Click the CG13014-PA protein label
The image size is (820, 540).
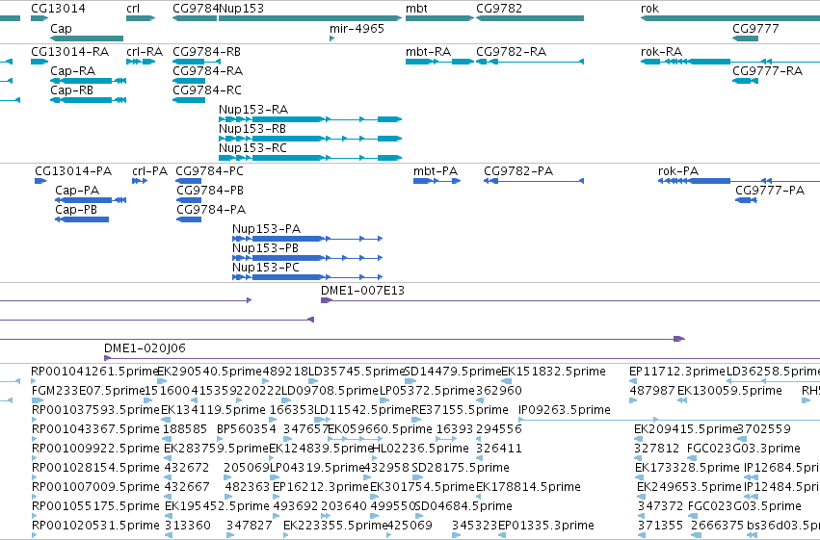tap(73, 171)
